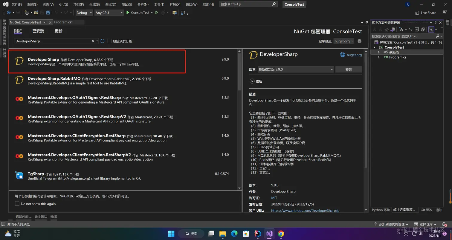The width and height of the screenshot is (452, 240).
Task: Open the cnblogs project URL link
Action: tap(305, 210)
